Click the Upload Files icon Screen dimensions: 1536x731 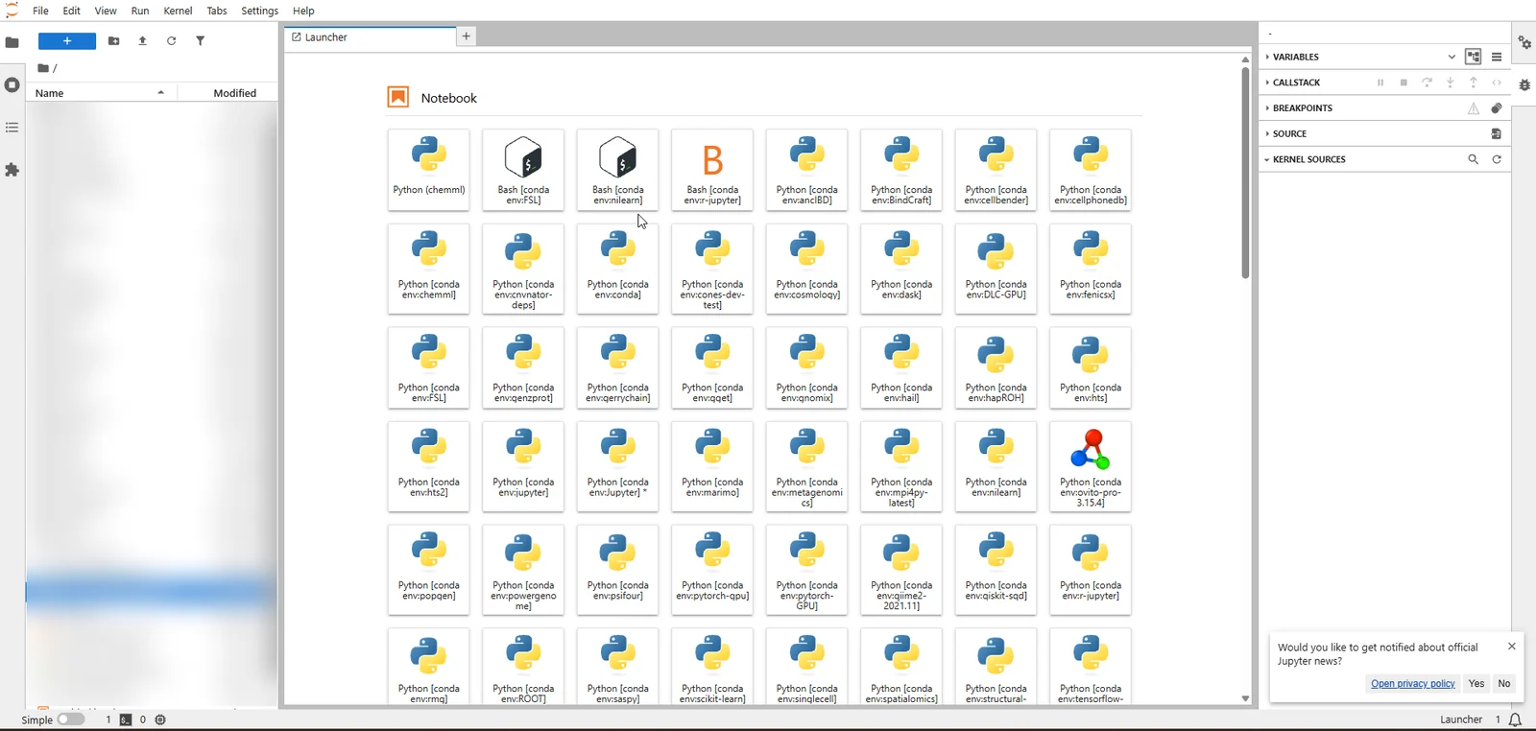coord(143,41)
